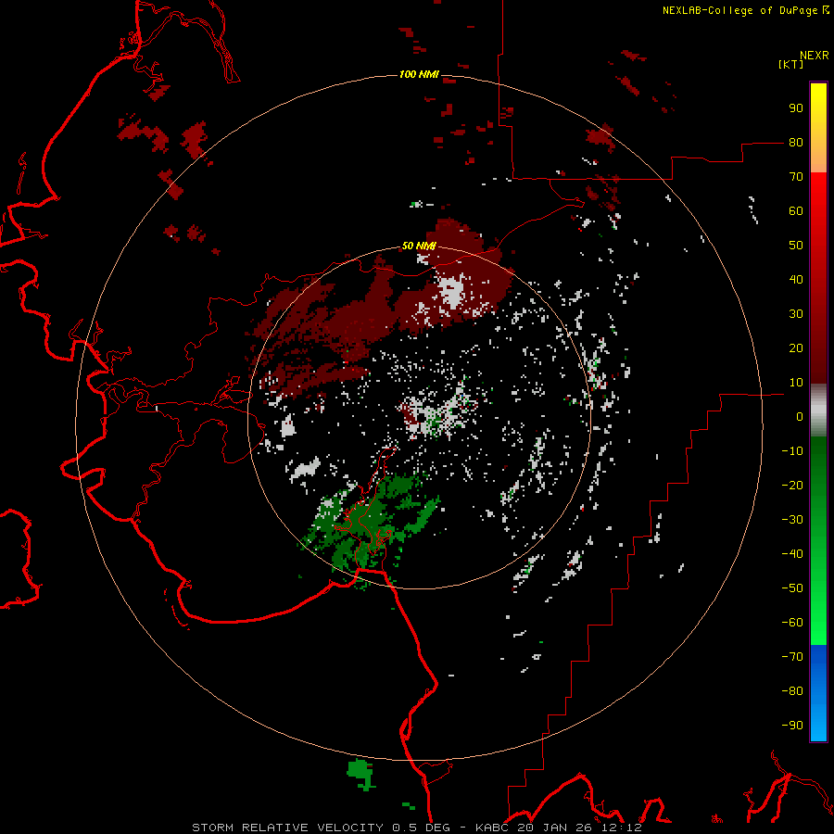Click the 0 value on velocity scale
This screenshot has height=834, width=834.
coord(800,416)
